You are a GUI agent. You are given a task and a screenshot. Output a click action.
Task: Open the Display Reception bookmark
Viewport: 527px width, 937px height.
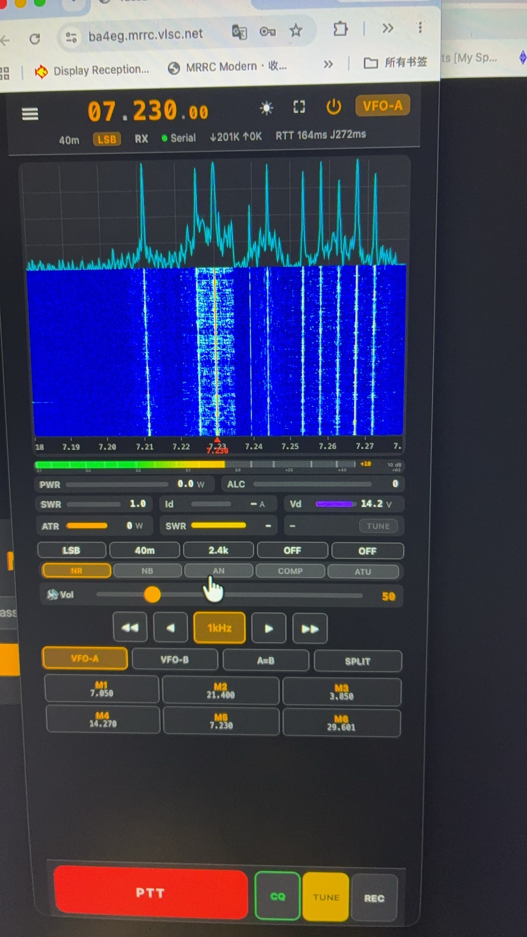pos(92,70)
